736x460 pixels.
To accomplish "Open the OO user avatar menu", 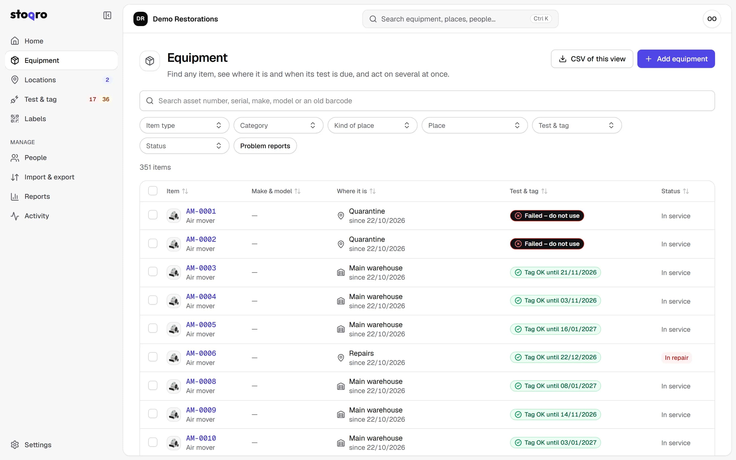I will click(x=712, y=19).
